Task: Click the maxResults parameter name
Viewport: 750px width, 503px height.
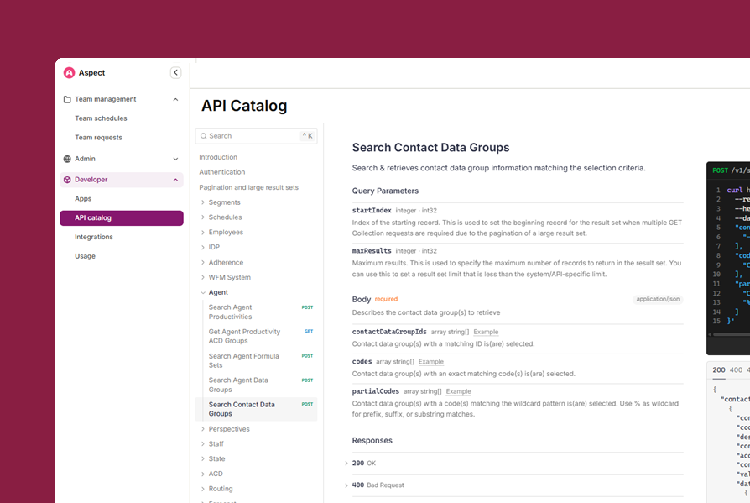Action: coord(372,251)
